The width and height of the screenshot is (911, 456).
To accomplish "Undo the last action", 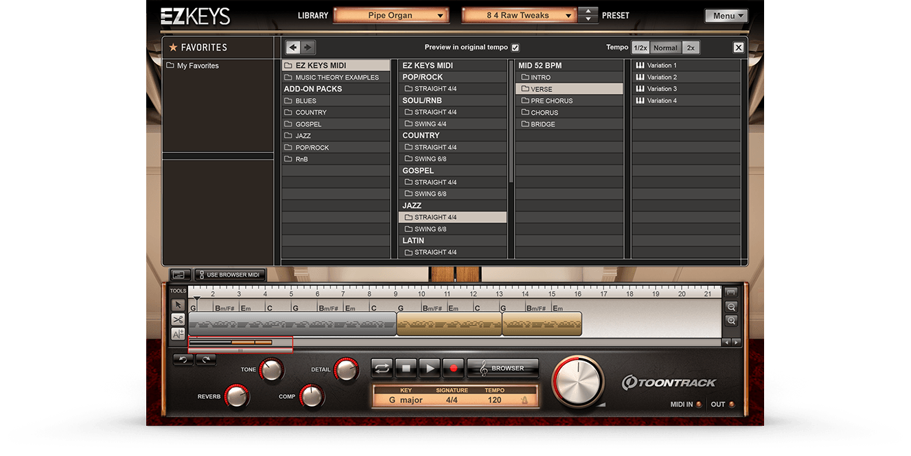I will [x=183, y=359].
